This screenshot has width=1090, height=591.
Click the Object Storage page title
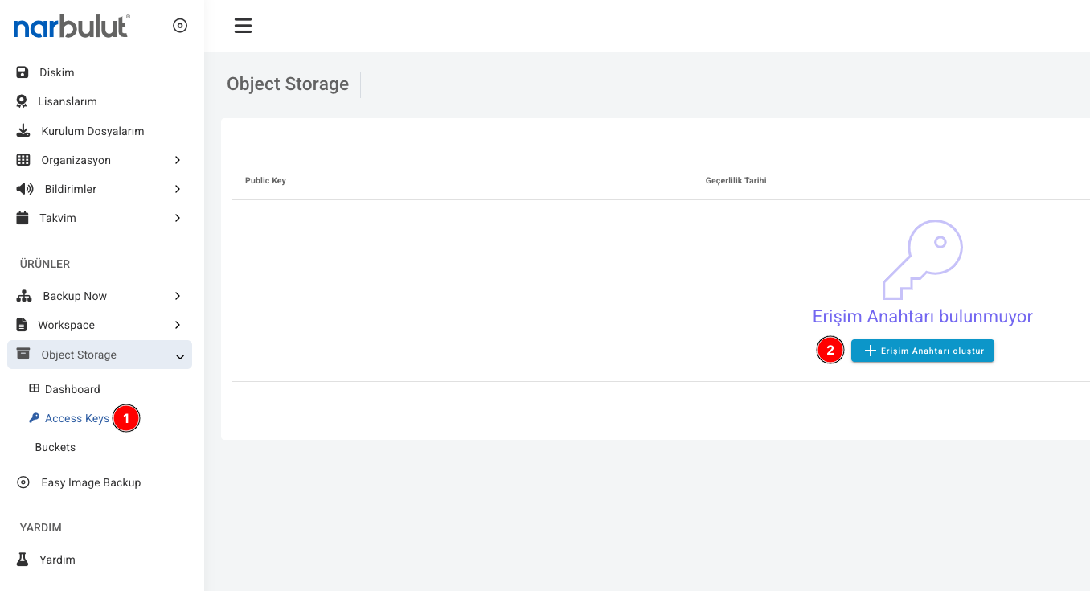click(288, 84)
